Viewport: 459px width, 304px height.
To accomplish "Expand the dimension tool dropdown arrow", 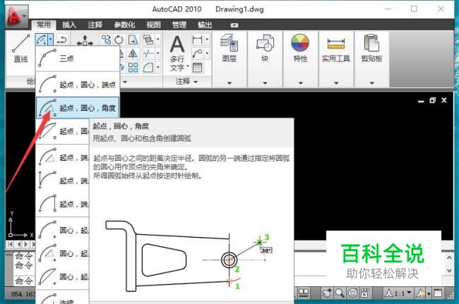I will tap(207, 39).
